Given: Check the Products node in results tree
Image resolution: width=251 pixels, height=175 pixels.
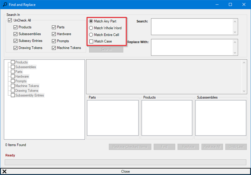Looking at the screenshot, I should pos(13,62).
